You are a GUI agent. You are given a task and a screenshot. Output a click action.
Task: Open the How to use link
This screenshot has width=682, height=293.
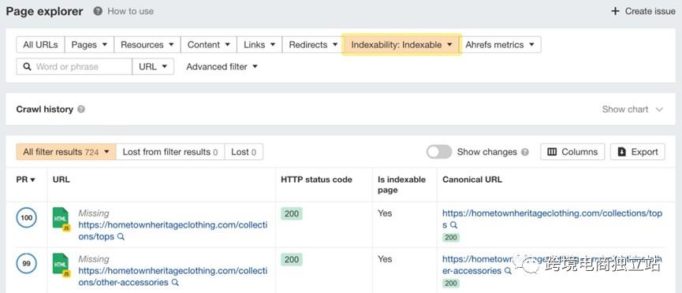130,11
